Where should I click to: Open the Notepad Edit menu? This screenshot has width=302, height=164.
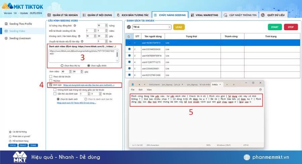pyautogui.click(x=141, y=90)
